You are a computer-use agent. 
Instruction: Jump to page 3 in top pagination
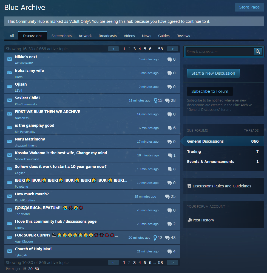tap(134, 49)
